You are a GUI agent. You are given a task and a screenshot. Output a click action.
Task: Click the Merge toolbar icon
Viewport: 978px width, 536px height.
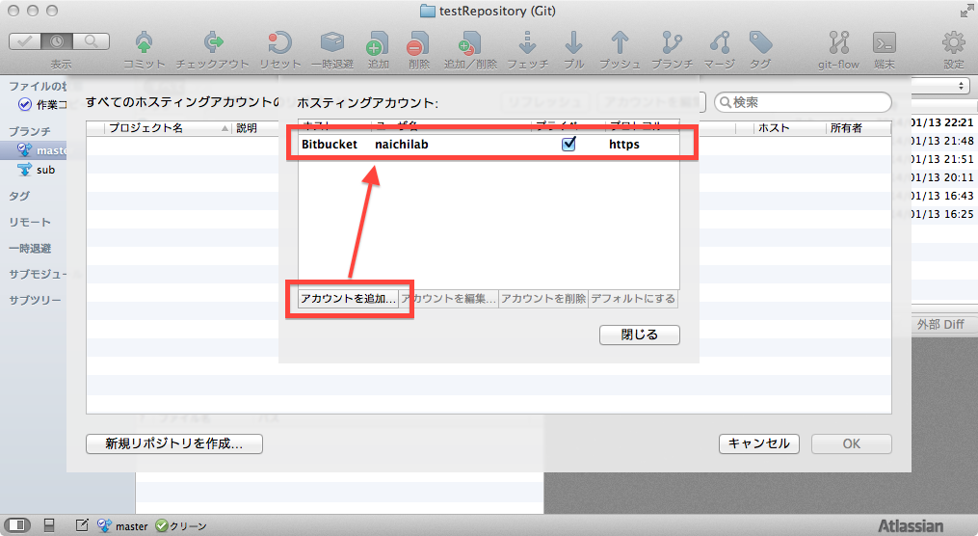point(720,42)
